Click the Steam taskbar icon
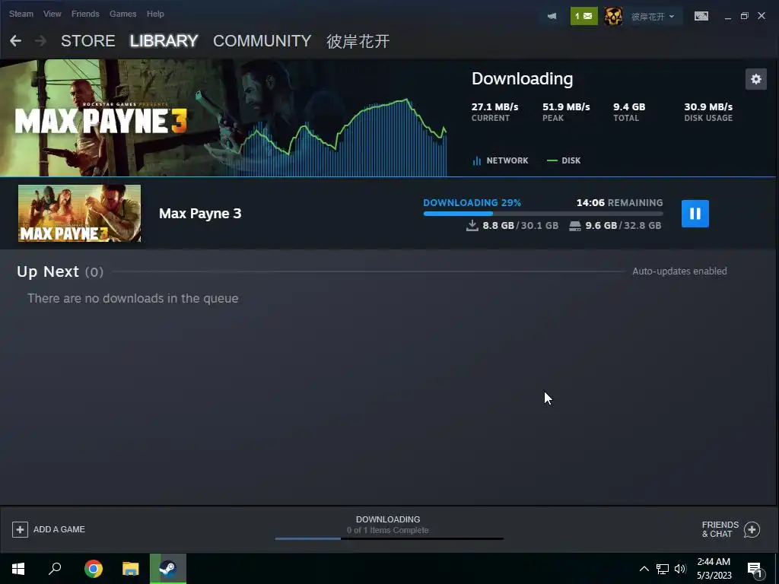 [168, 569]
